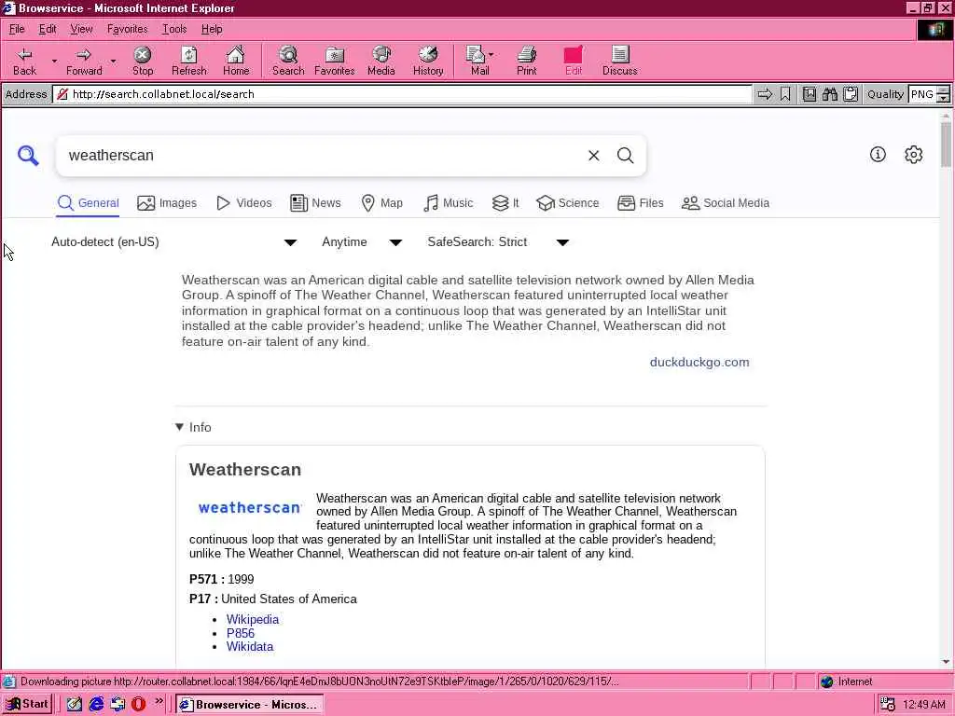Switch to the News search tab
The width and height of the screenshot is (955, 716).
(x=315, y=203)
